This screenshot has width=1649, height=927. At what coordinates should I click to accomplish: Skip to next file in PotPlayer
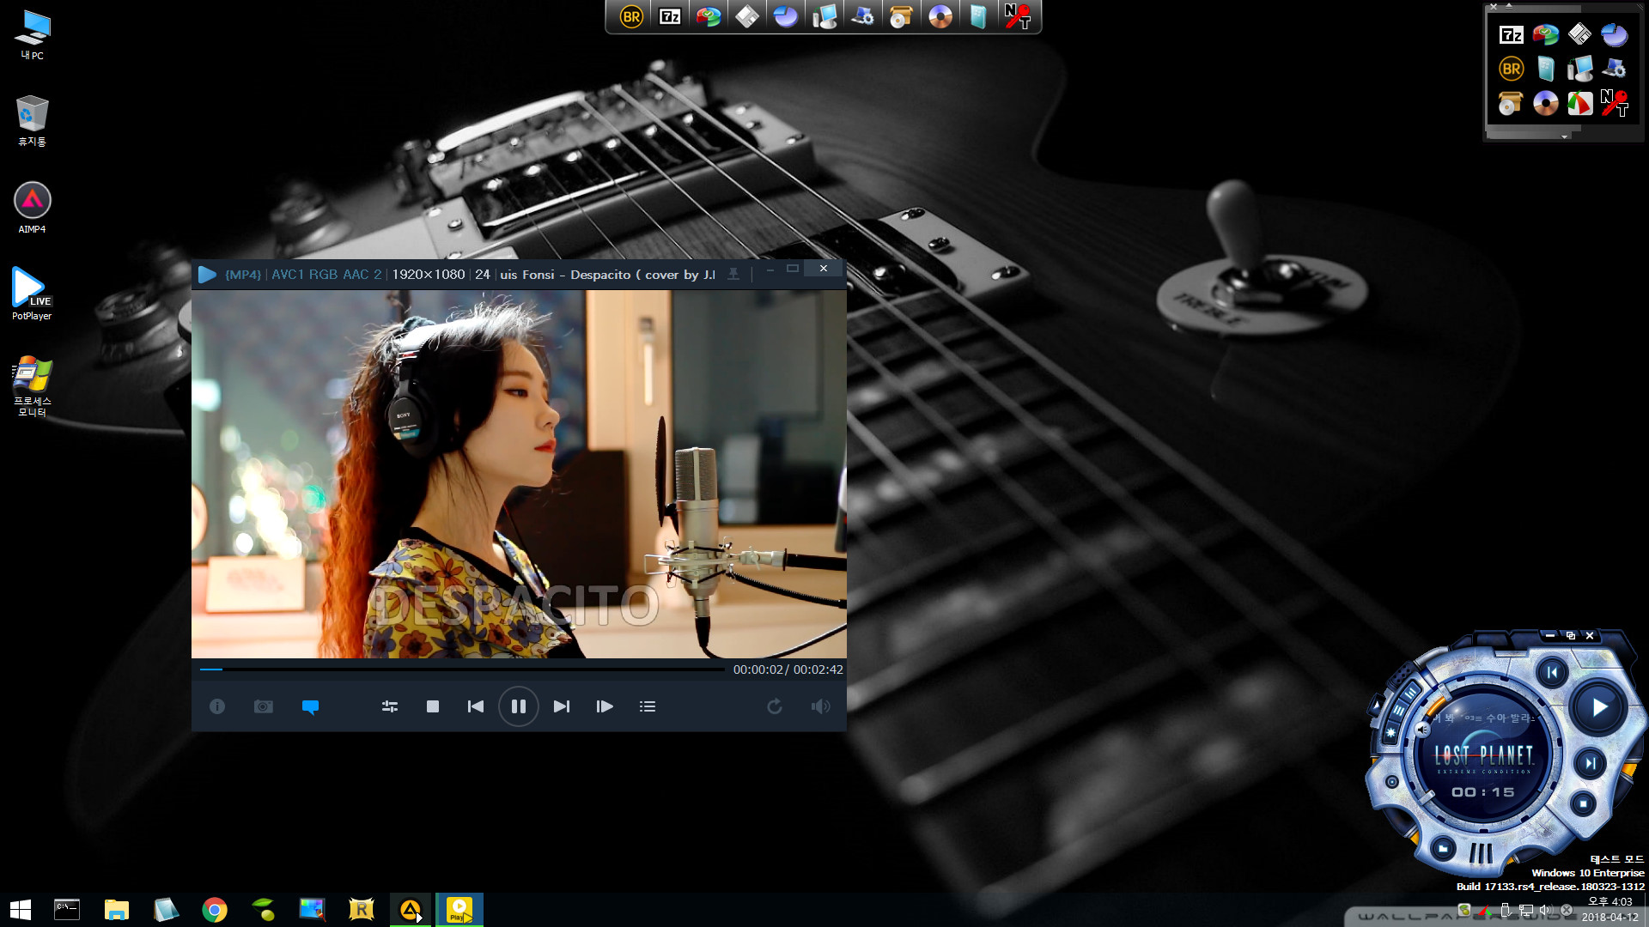(562, 706)
